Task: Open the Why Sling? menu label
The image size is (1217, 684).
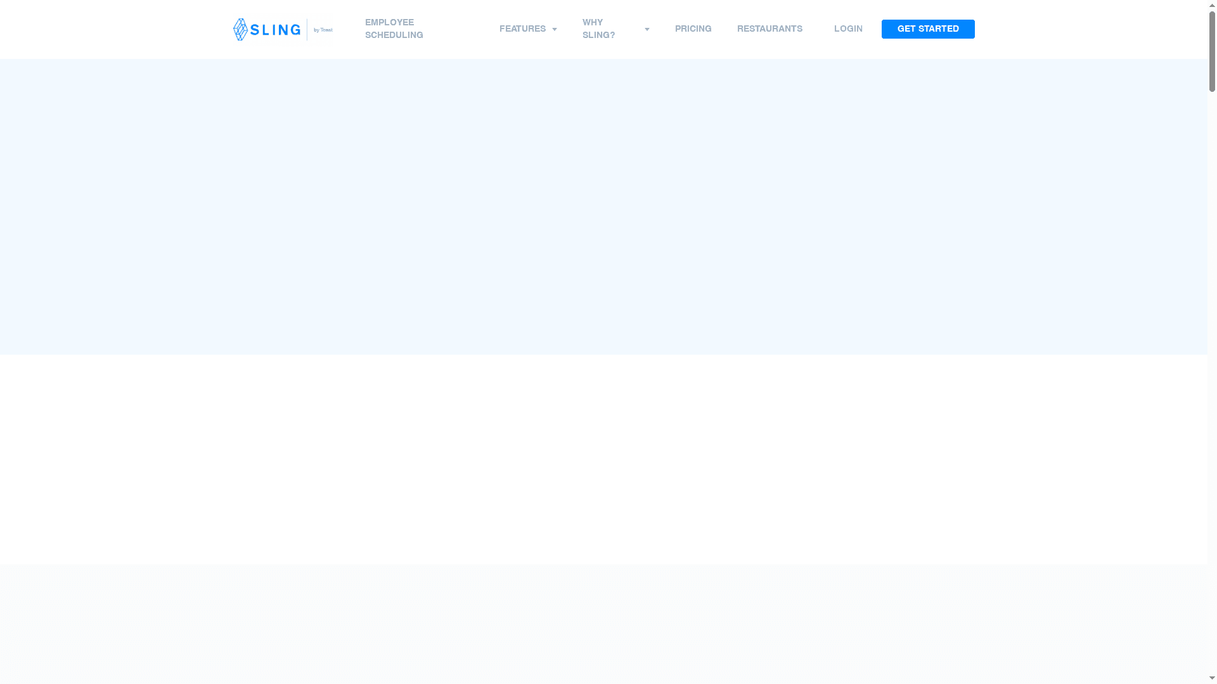Action: pos(598,29)
